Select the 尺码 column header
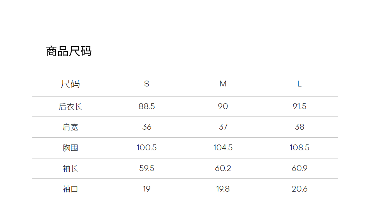The image size is (370, 199). (70, 84)
